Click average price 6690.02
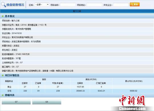 pos(133,91)
